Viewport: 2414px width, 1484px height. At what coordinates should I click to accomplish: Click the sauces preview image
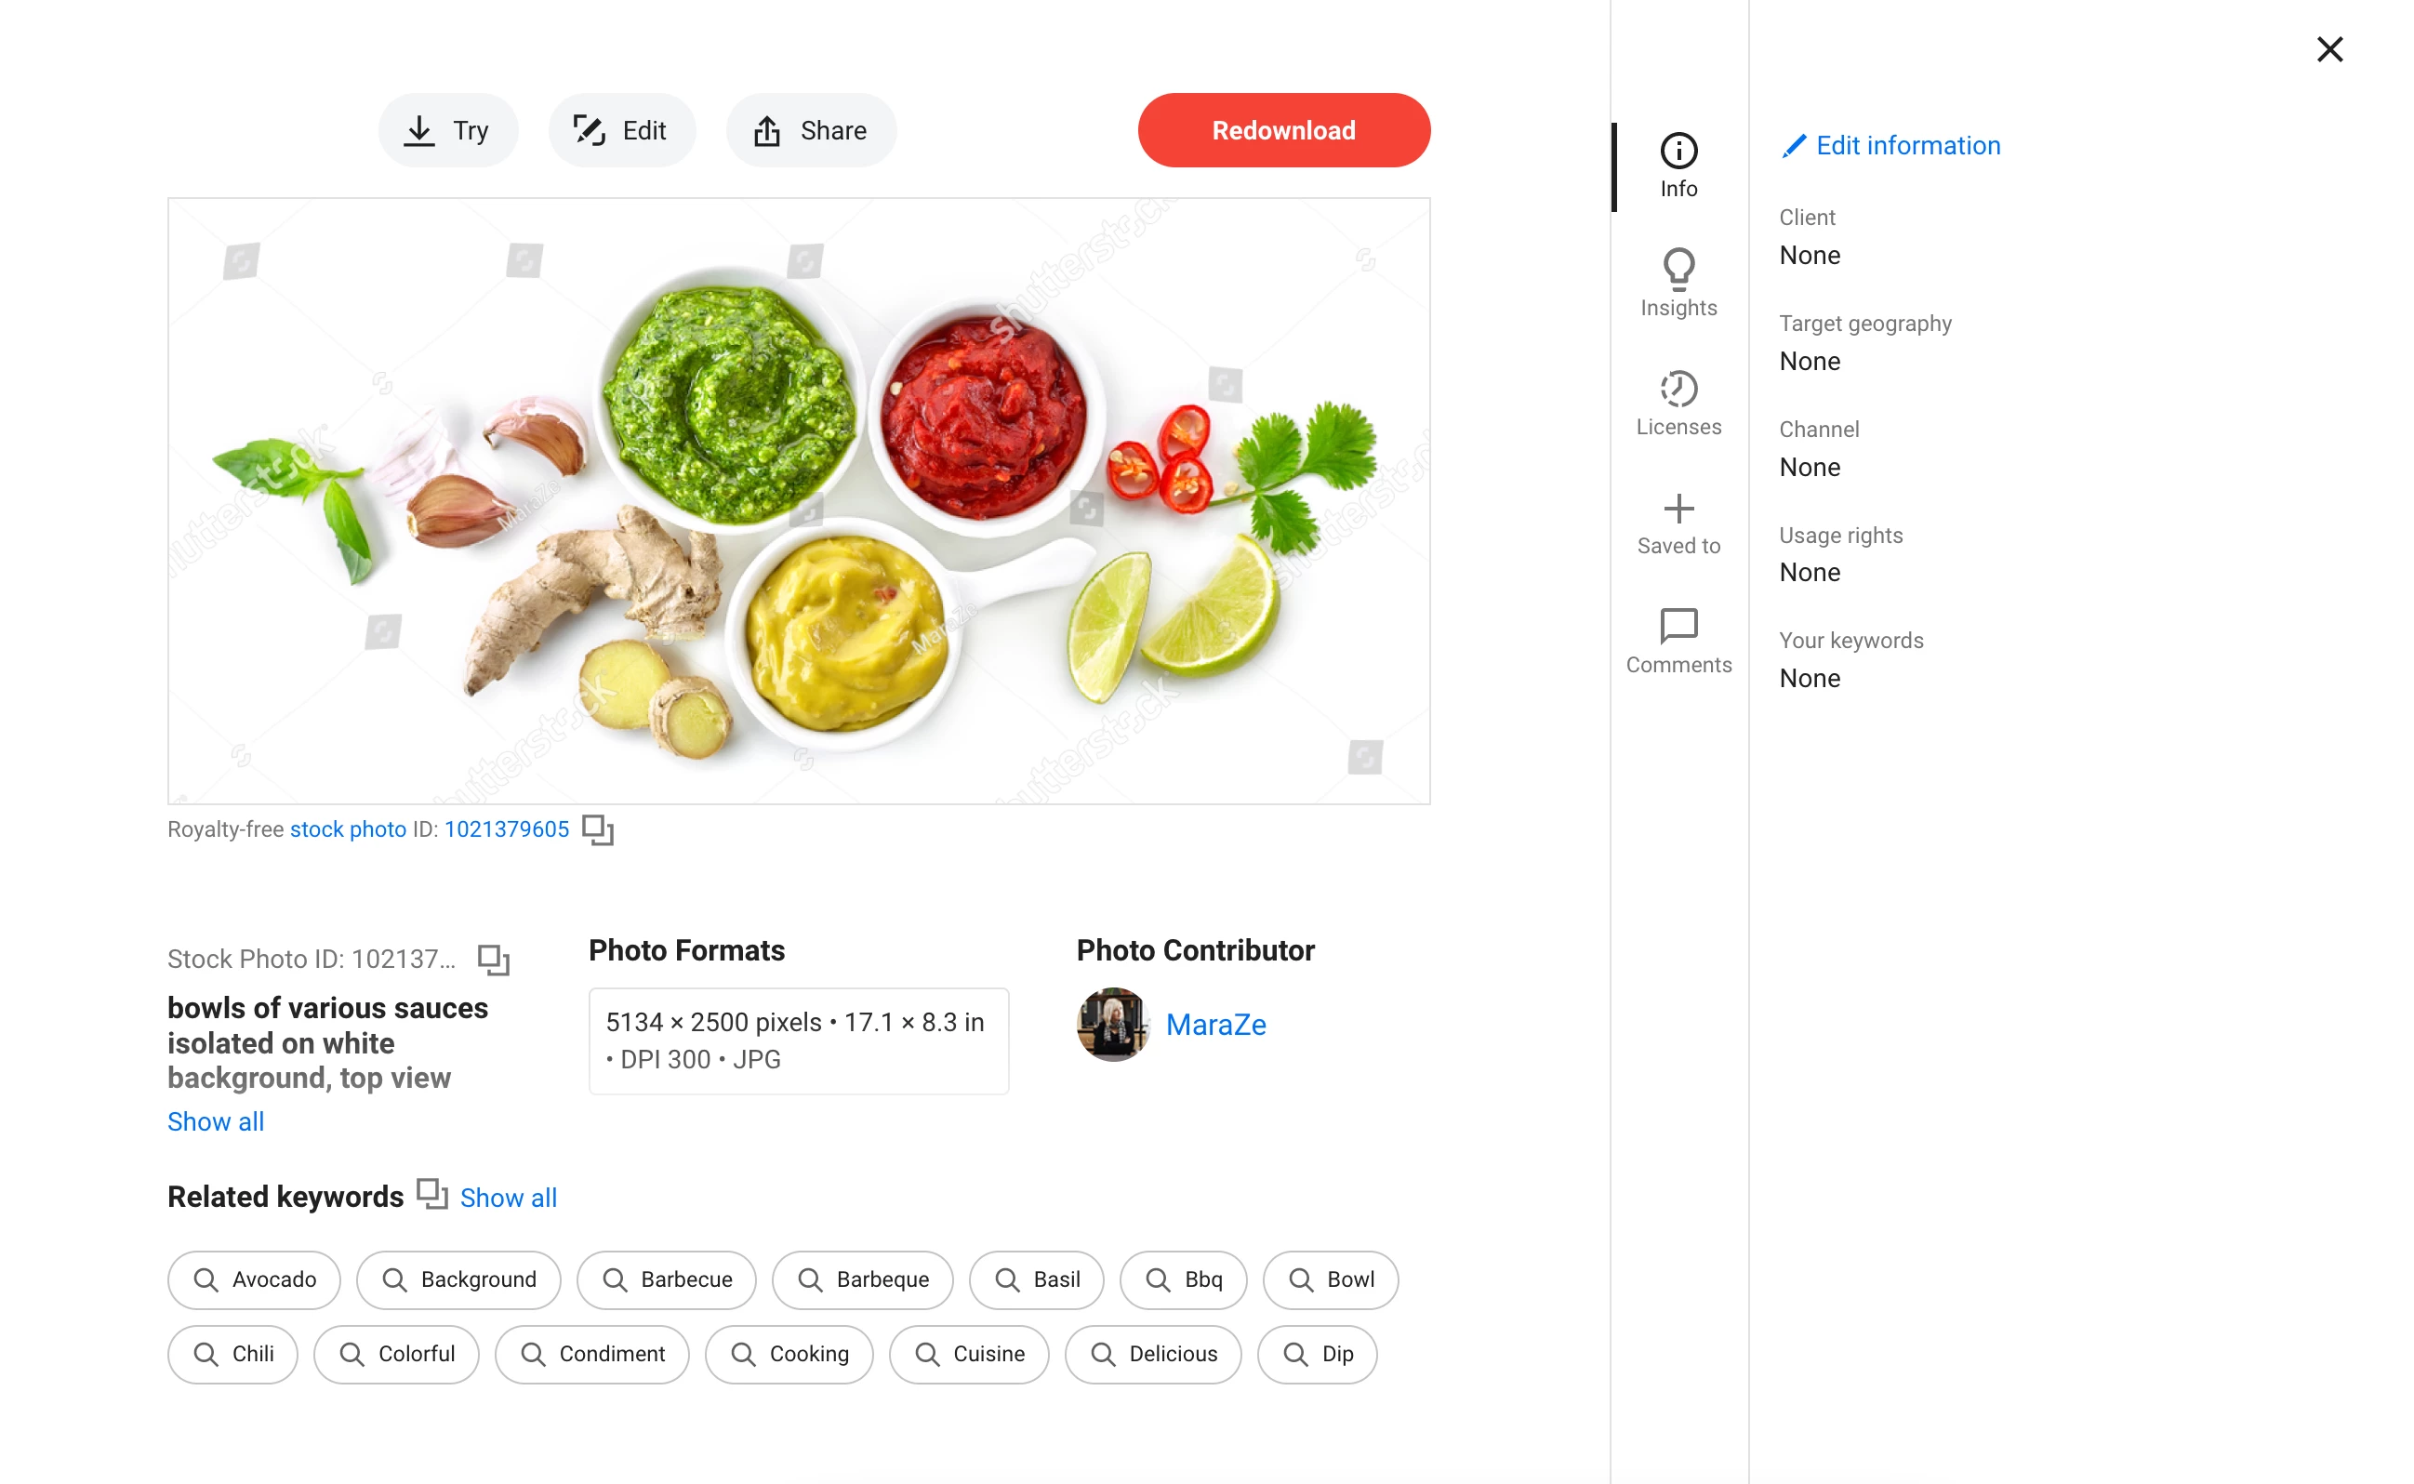tap(799, 500)
